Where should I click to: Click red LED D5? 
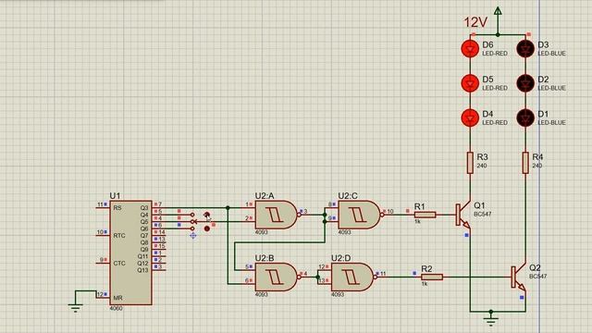(x=470, y=83)
